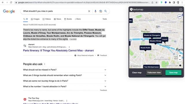Click the Google logo
The image size is (185, 104).
tap(9, 11)
